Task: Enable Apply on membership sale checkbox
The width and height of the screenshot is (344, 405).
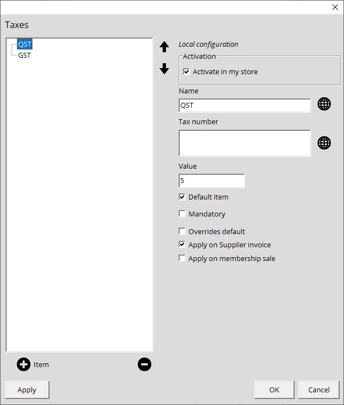Action: click(182, 258)
